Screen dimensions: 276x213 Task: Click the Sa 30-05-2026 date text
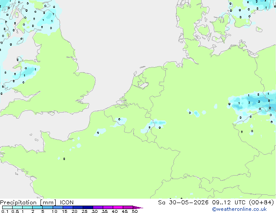183,203
